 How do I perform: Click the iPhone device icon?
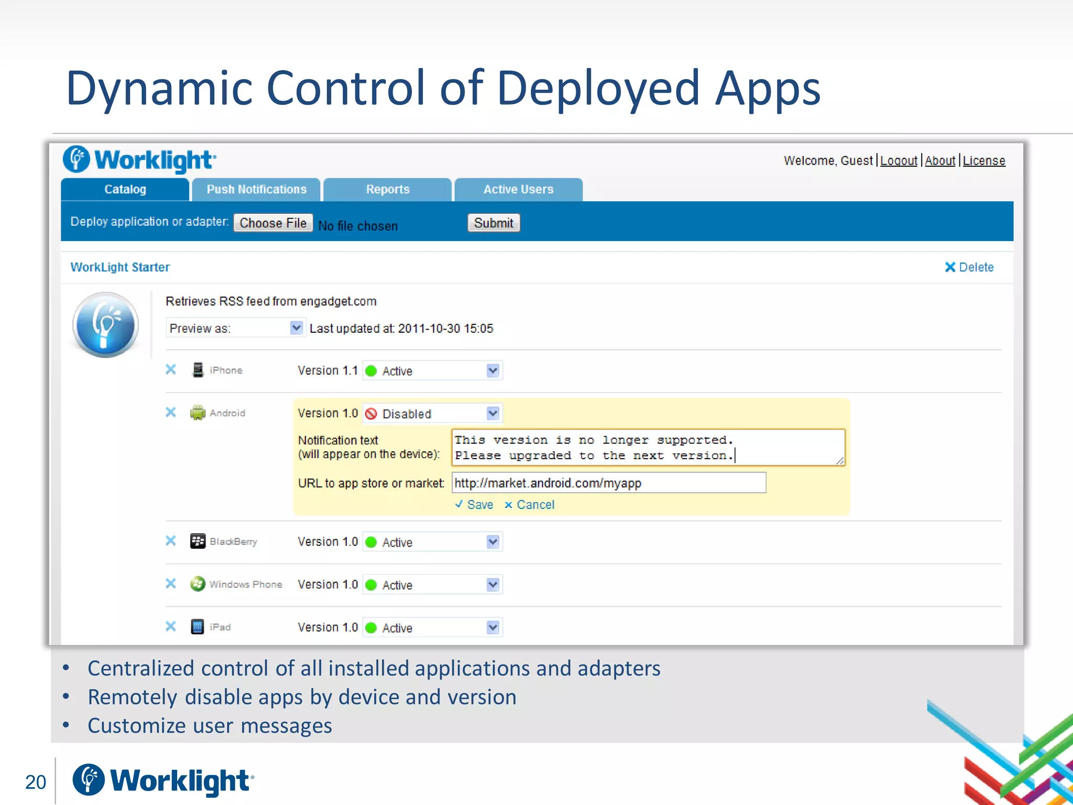click(x=198, y=370)
